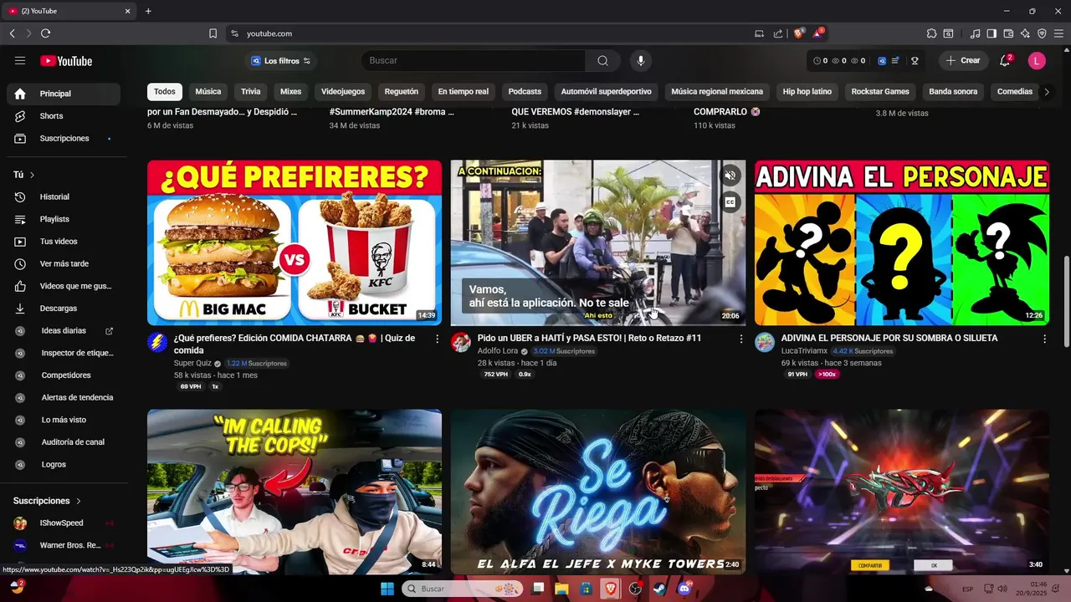Open Microsoft Store from the taskbar
The width and height of the screenshot is (1071, 602).
tap(587, 589)
